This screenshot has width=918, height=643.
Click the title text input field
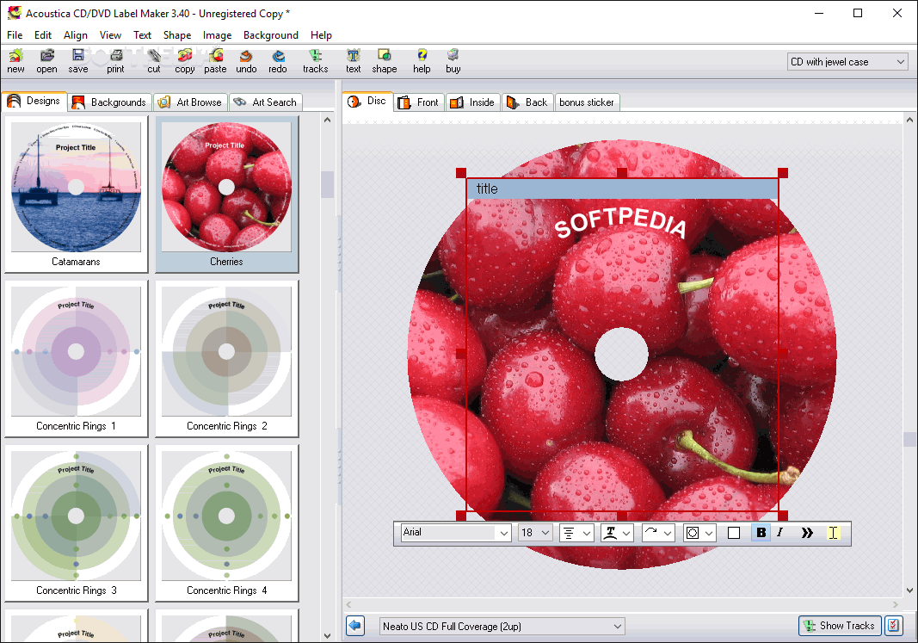[x=622, y=189]
